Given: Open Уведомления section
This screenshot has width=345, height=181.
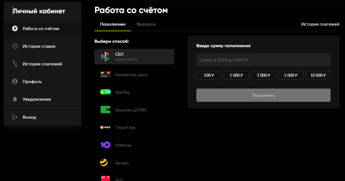Looking at the screenshot, I should pos(42,99).
